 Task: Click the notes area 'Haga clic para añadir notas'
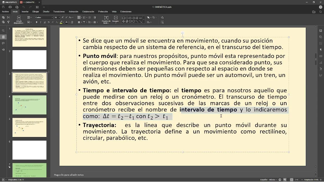click(69, 175)
